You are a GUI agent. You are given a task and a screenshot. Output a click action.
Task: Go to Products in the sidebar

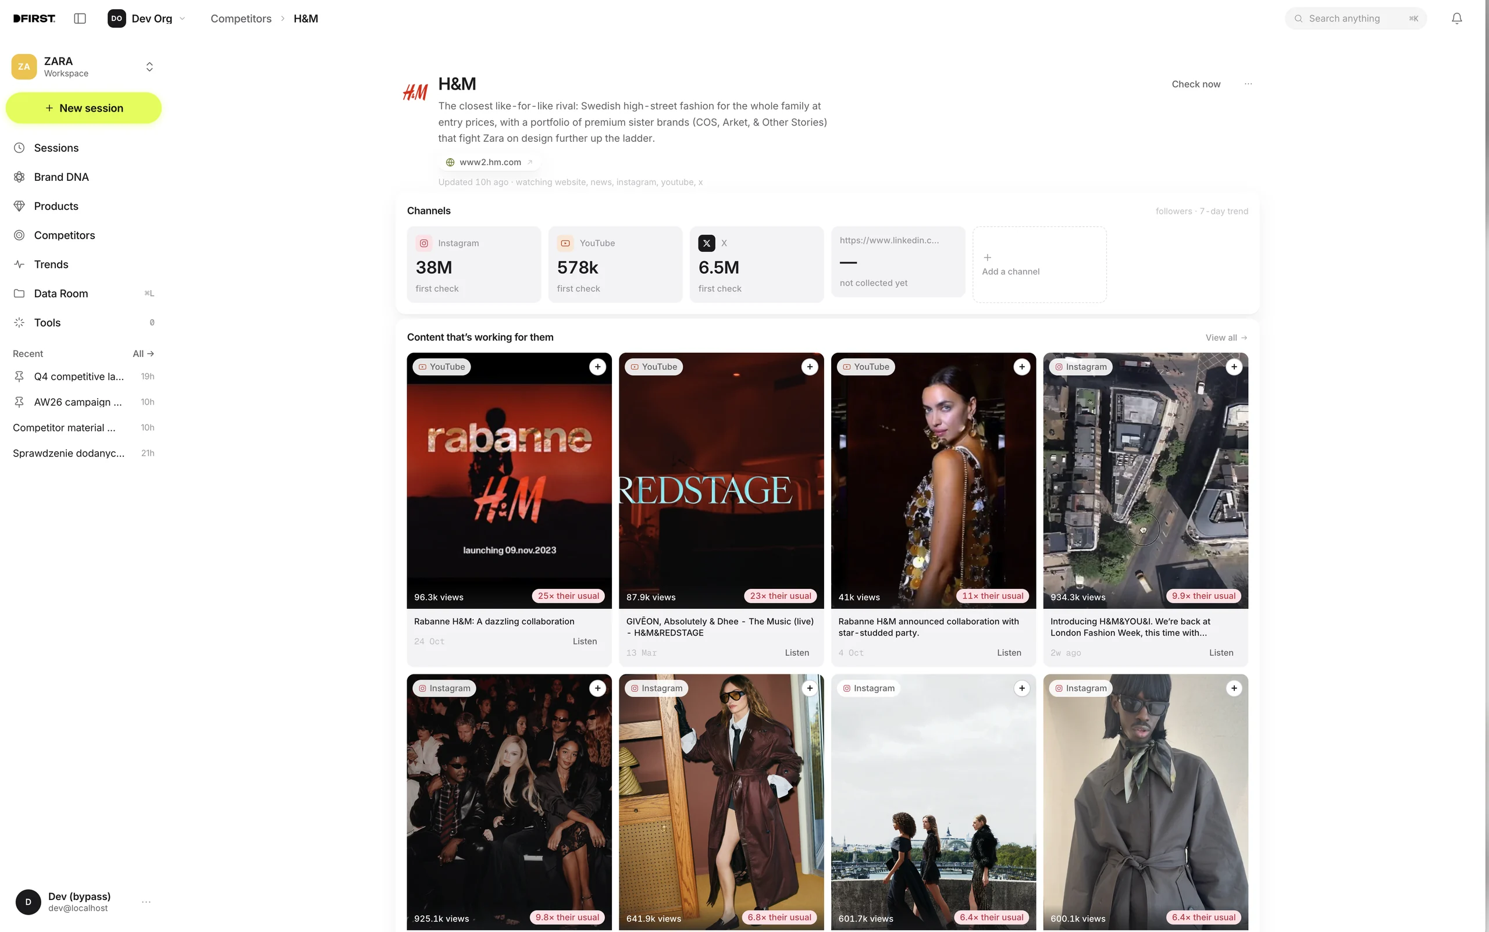(84, 206)
